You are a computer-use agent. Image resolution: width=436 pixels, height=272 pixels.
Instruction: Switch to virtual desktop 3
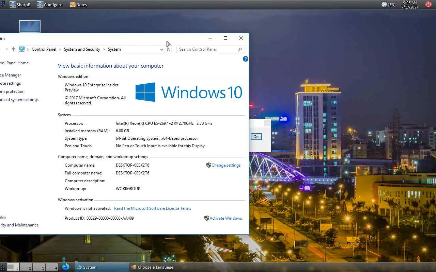(x=39, y=267)
